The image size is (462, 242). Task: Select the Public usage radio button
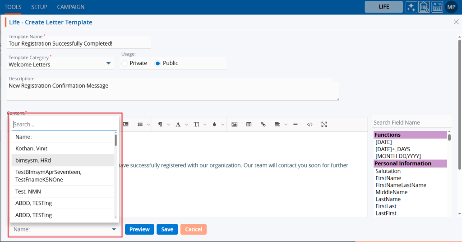coord(157,63)
